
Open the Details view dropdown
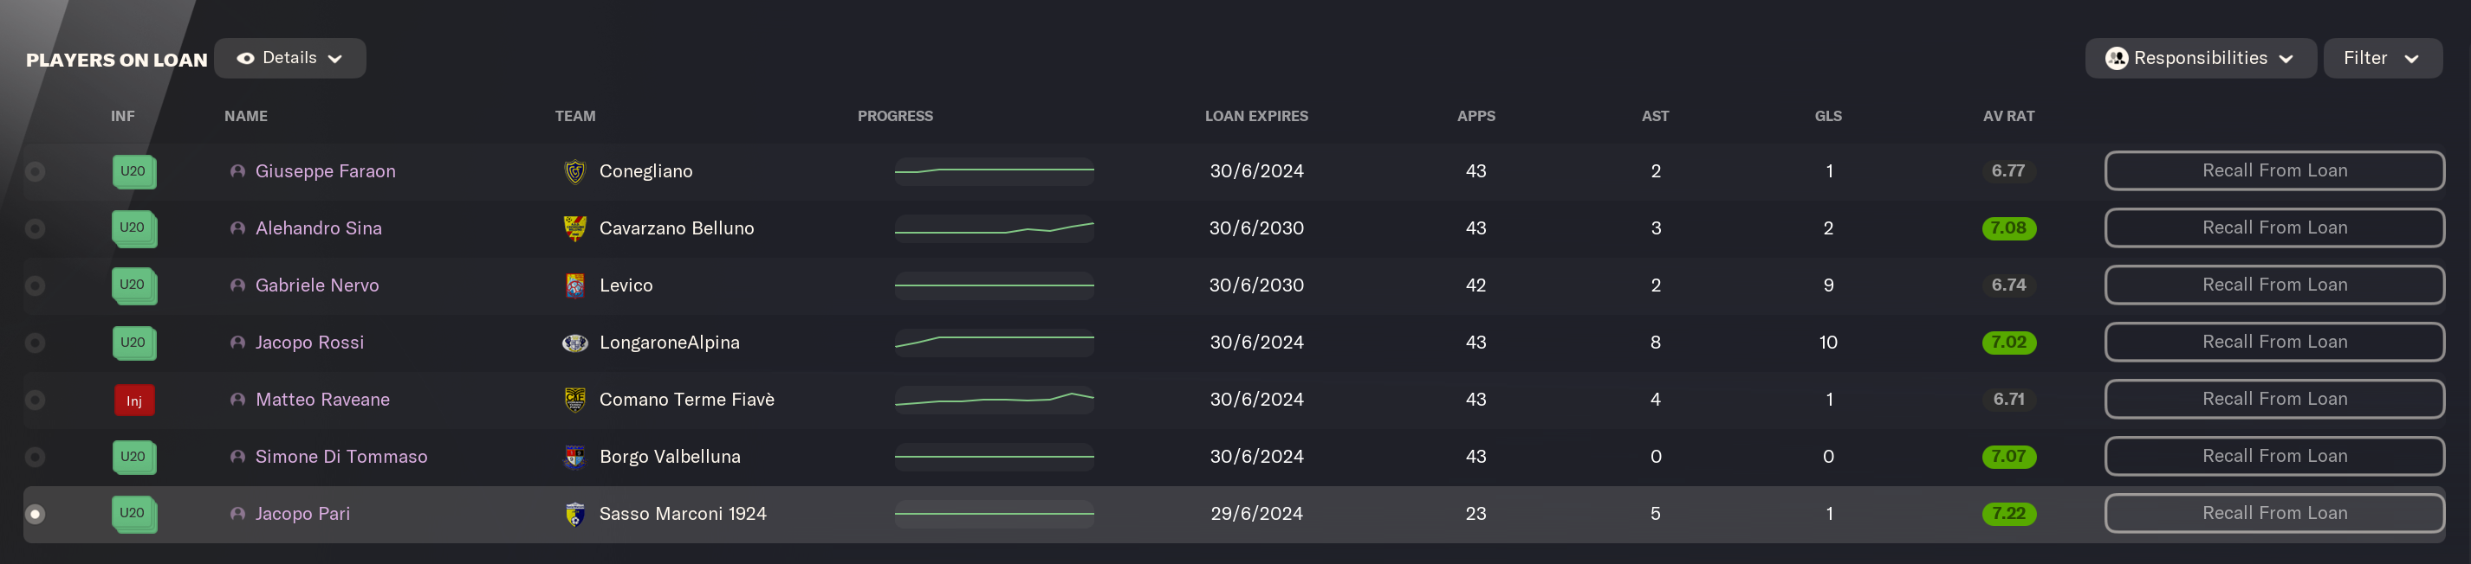[289, 59]
